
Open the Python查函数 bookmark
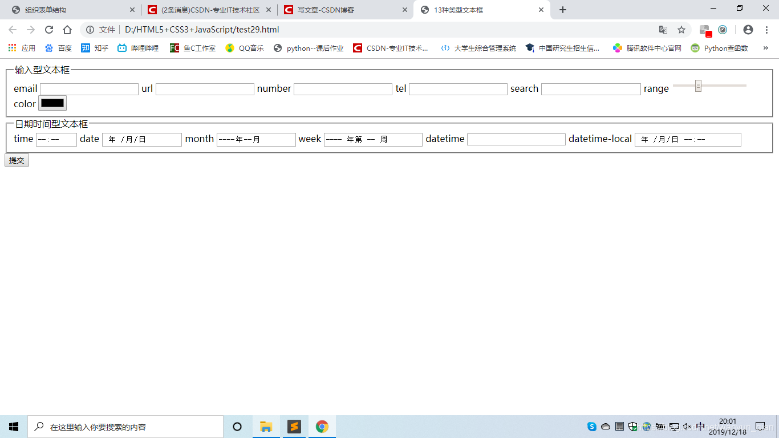(x=719, y=48)
